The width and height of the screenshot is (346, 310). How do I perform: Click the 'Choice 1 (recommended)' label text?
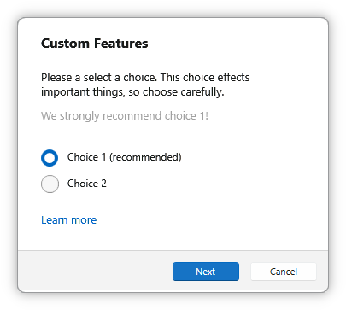[124, 157]
